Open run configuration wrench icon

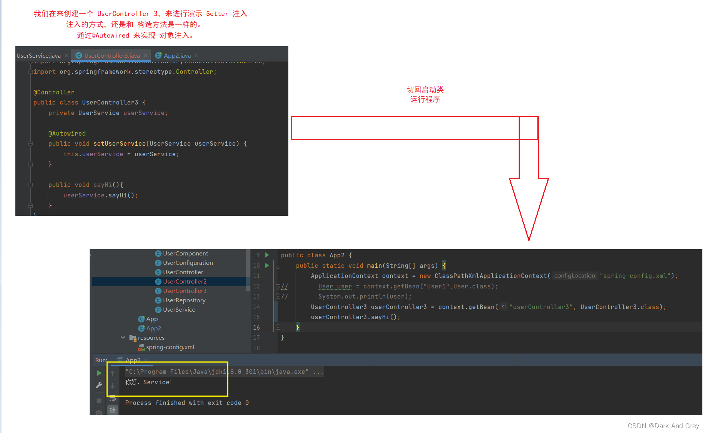(99, 385)
